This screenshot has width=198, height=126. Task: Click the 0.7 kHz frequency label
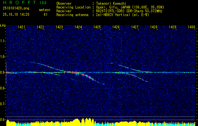[x=3, y=104]
